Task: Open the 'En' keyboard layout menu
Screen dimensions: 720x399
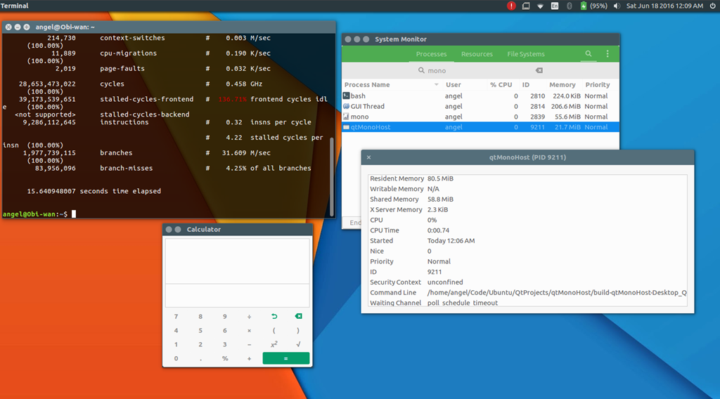Action: (x=555, y=6)
